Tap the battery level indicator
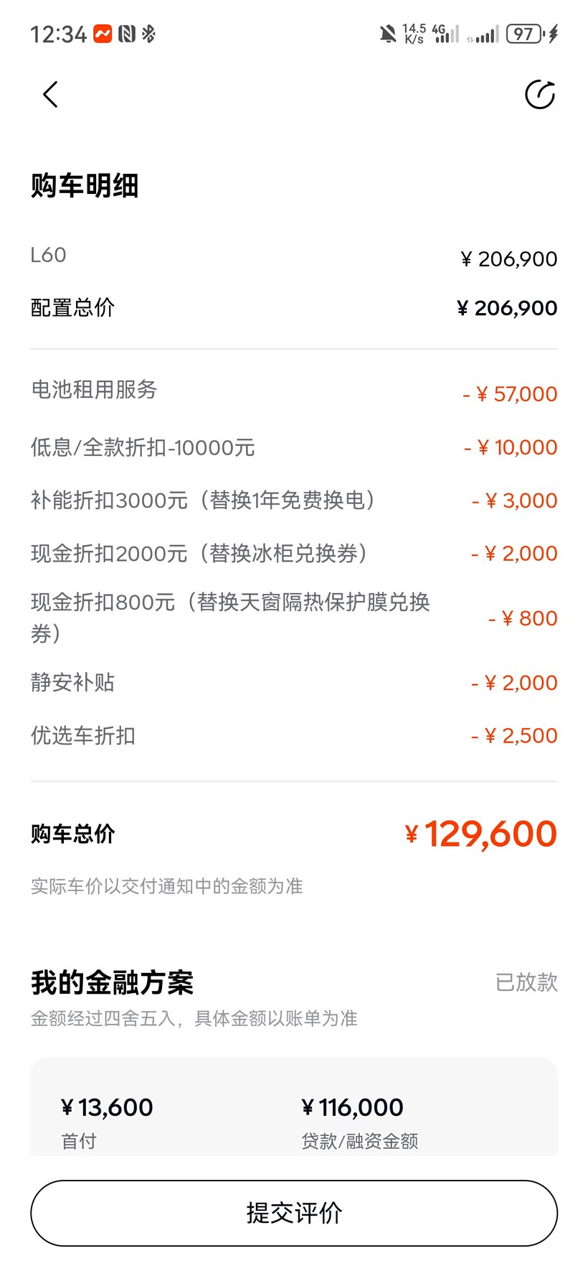 coord(525,34)
